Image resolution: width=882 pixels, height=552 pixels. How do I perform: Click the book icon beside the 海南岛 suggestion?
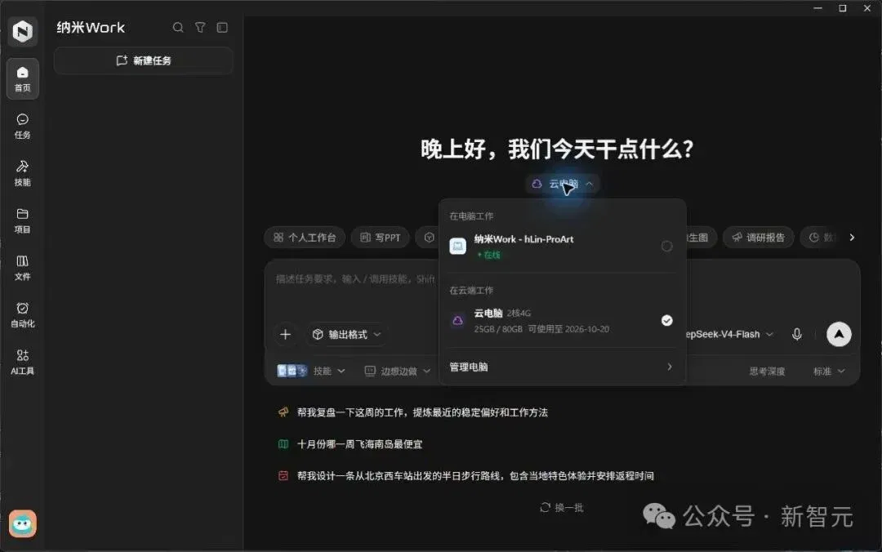pyautogui.click(x=283, y=444)
